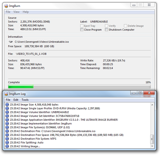Click the C:\Users\Sevengeek\Videos\Unbreakable.iso path text
The height and width of the screenshot is (156, 160).
[42, 42]
